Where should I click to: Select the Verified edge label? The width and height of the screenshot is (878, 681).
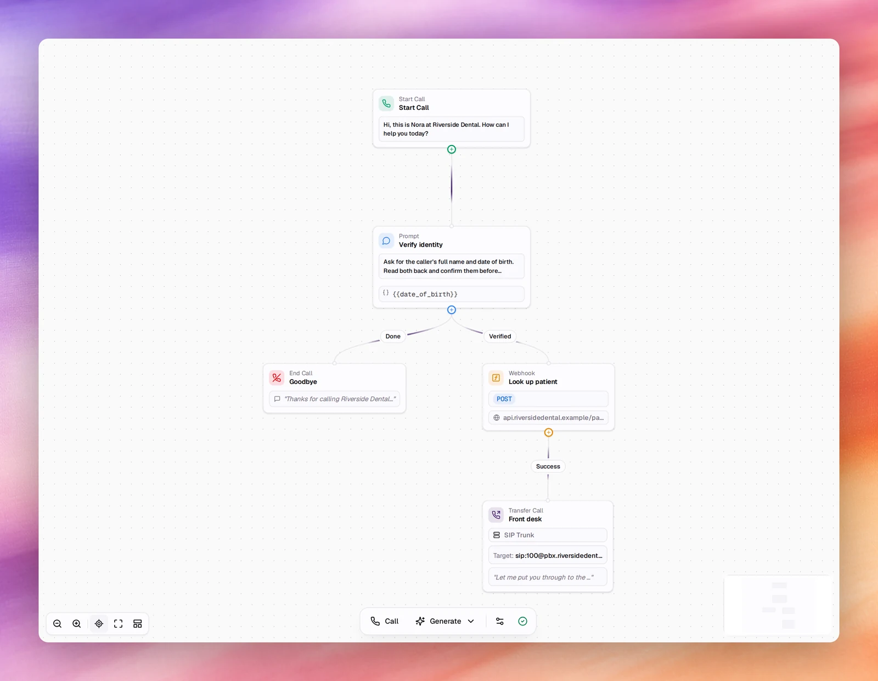pyautogui.click(x=500, y=336)
